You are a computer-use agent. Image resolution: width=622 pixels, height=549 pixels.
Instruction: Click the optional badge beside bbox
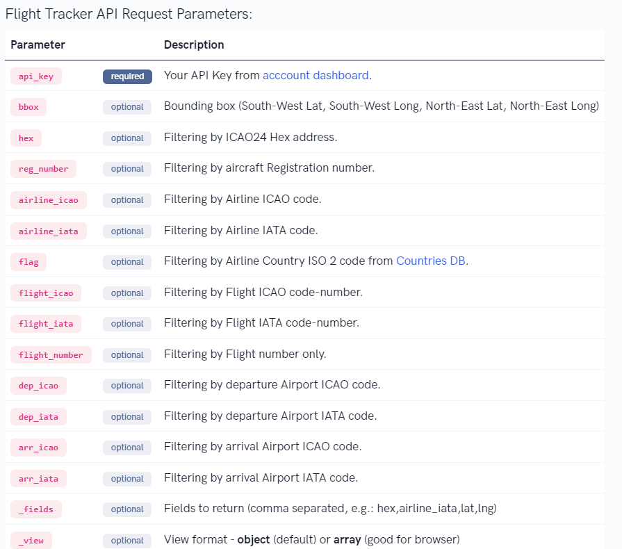click(x=127, y=107)
